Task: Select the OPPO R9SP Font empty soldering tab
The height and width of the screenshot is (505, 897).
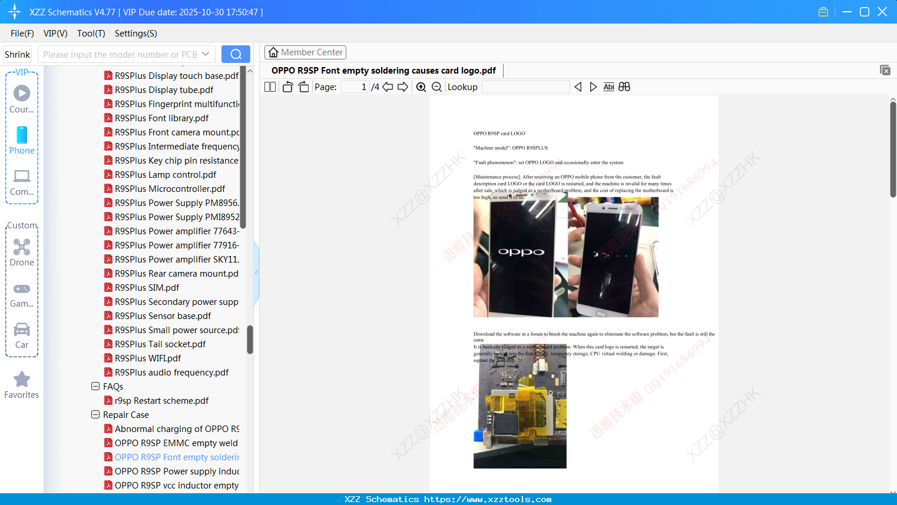Action: coord(383,71)
